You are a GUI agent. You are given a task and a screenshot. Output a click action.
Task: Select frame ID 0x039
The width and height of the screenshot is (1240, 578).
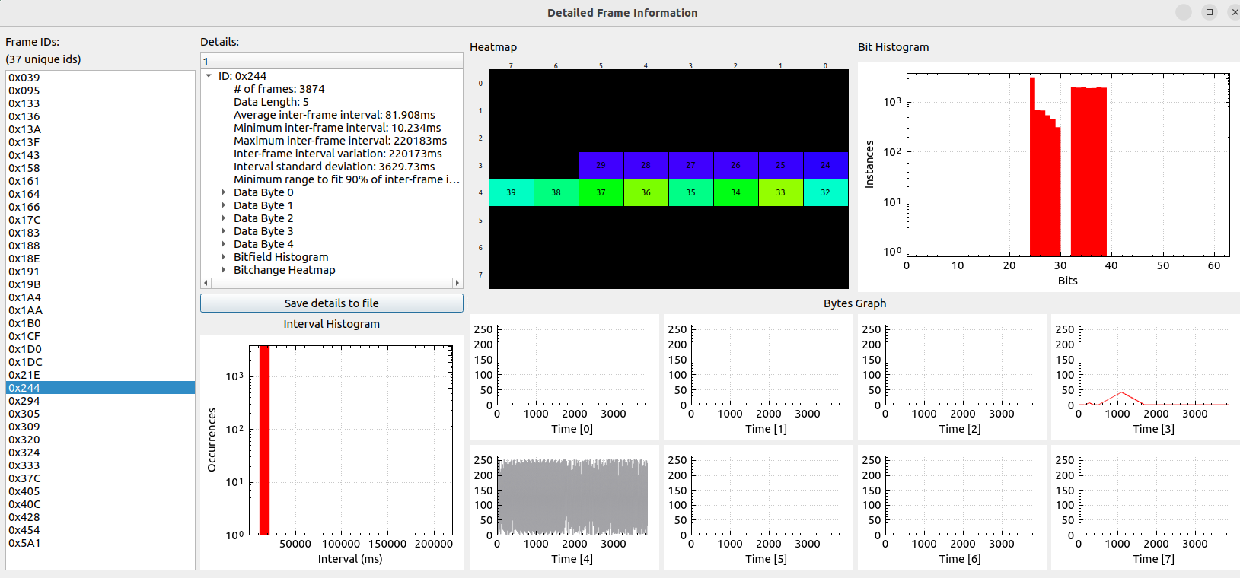click(x=100, y=78)
